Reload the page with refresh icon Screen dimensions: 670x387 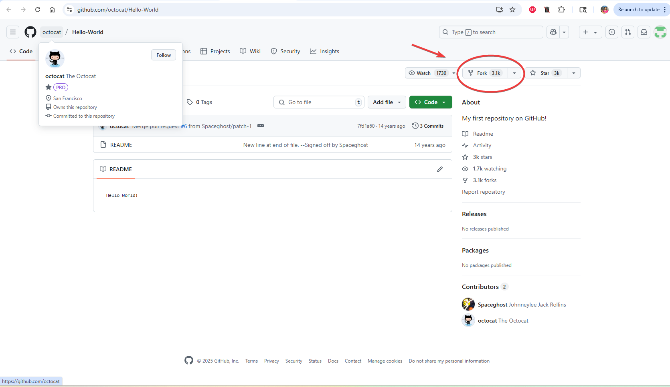click(38, 10)
